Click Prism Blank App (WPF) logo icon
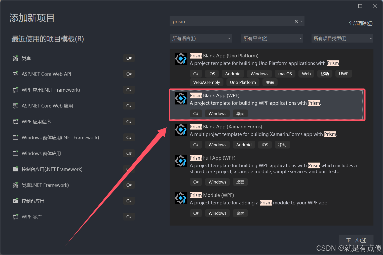This screenshot has width=383, height=255. (x=181, y=98)
